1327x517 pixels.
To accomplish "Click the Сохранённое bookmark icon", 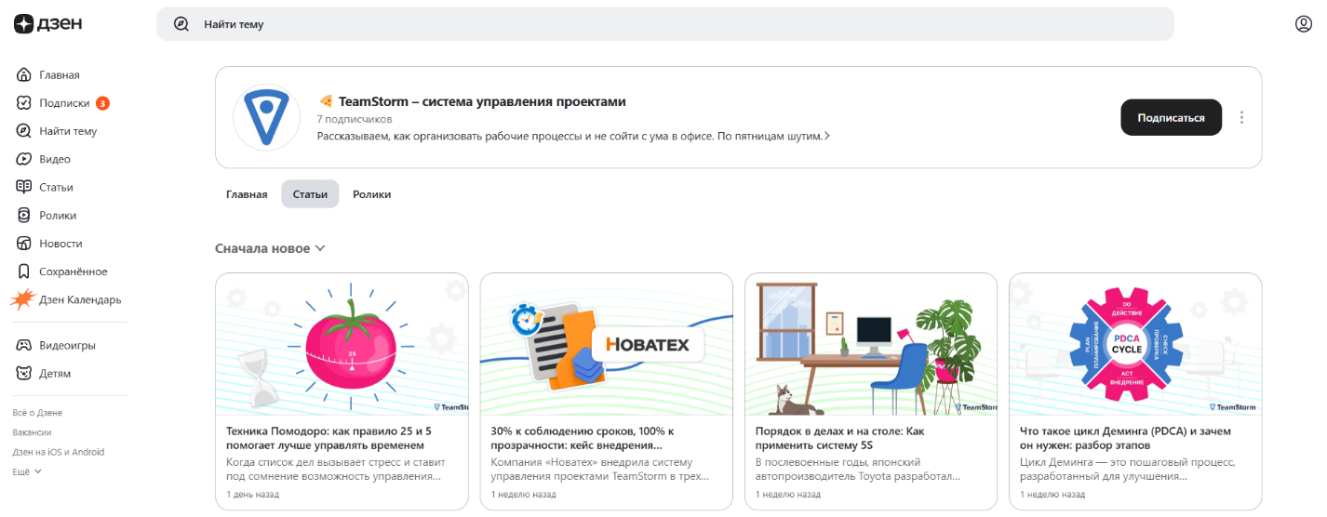I will (x=24, y=272).
